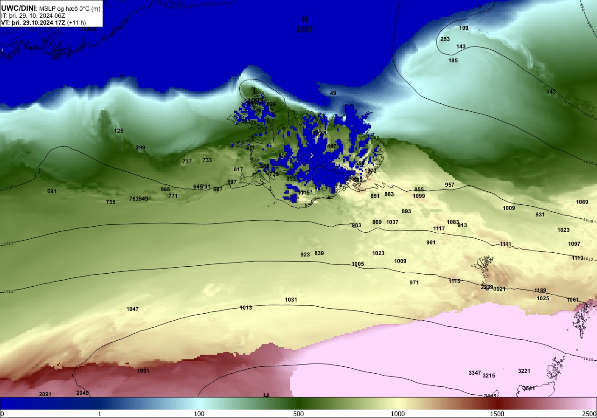Viewport: 597px width, 418px height.
Task: Click the height value 755
Action: tap(111, 202)
